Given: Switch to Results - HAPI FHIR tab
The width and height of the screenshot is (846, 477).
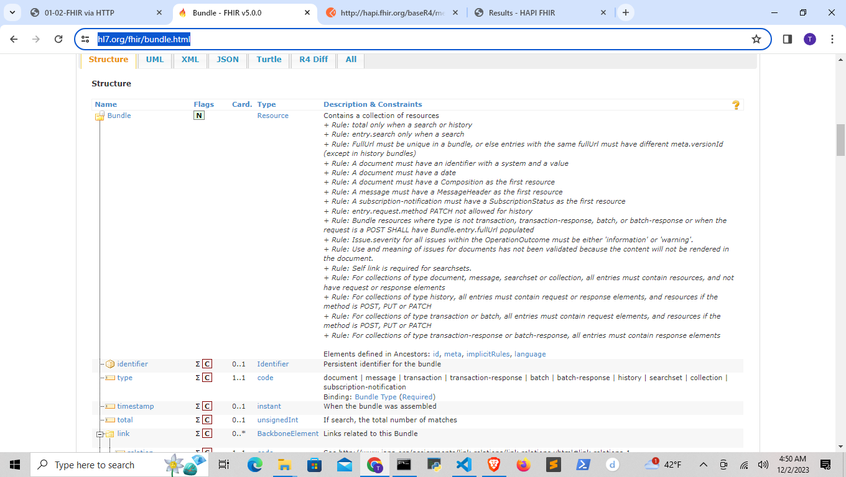Looking at the screenshot, I should [x=540, y=12].
